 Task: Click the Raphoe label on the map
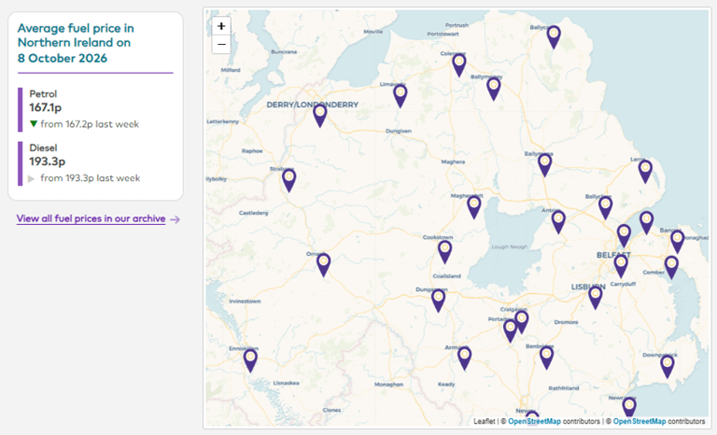click(252, 150)
